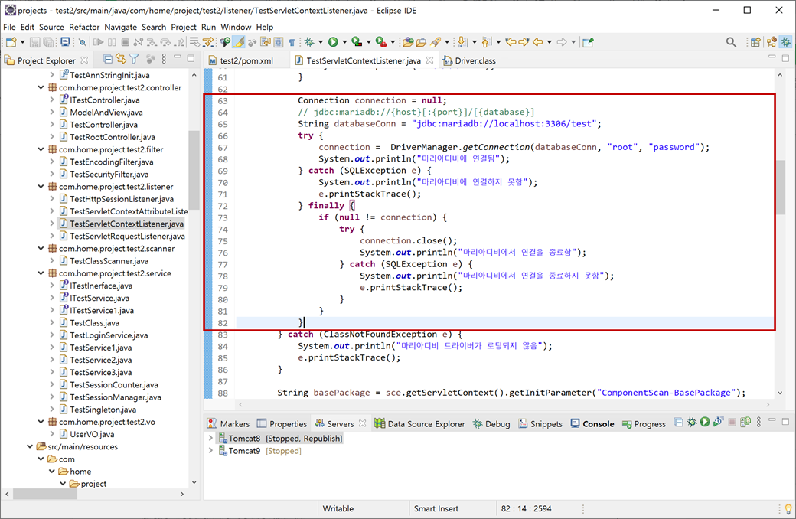
Task: Click green Start the server icon
Action: pyautogui.click(x=705, y=422)
